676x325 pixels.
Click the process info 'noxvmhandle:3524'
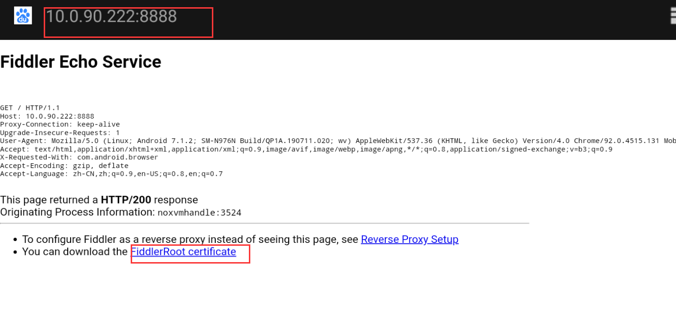coord(199,213)
